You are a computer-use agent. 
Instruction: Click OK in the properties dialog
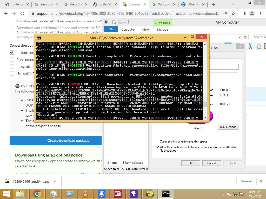tap(191, 163)
